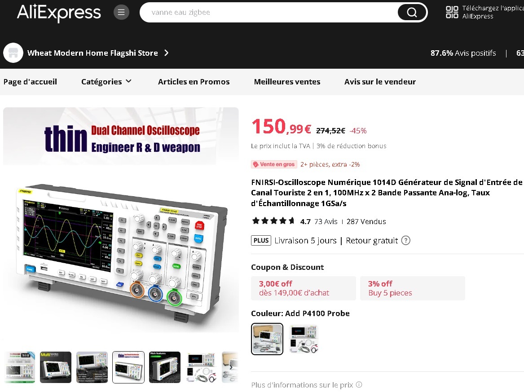Click the 3% off Buy 5 pieces coupon
Screen dimensions: 524x392
(x=413, y=288)
